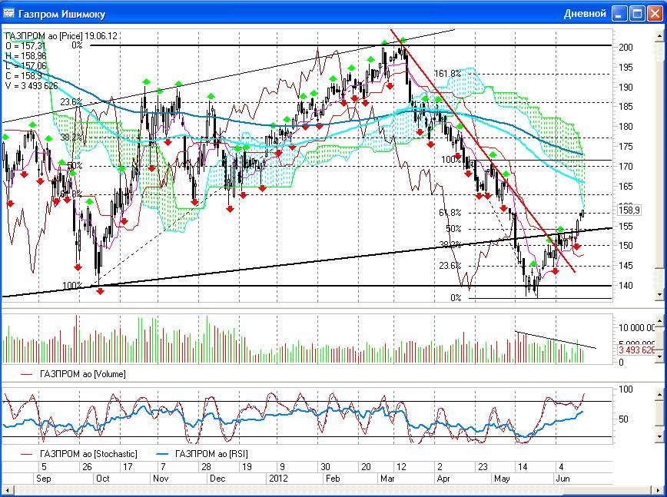Image resolution: width=667 pixels, height=497 pixels.
Task: Click the May month label on the time axis
Action: [x=502, y=479]
